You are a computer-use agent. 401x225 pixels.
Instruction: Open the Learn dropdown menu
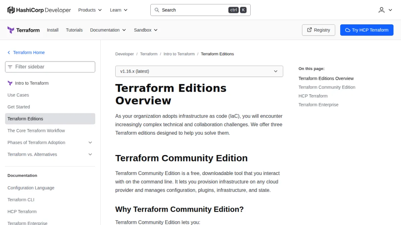coord(119,10)
